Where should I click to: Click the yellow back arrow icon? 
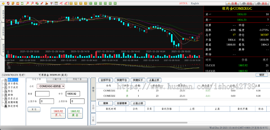(3, 3)
